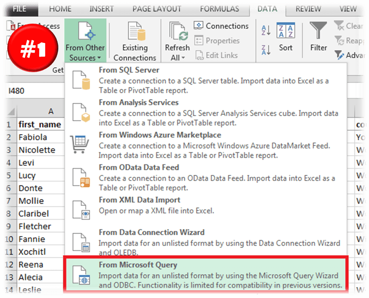Click the XML Data Import icon
Image resolution: width=369 pixels, height=298 pixels.
point(81,210)
